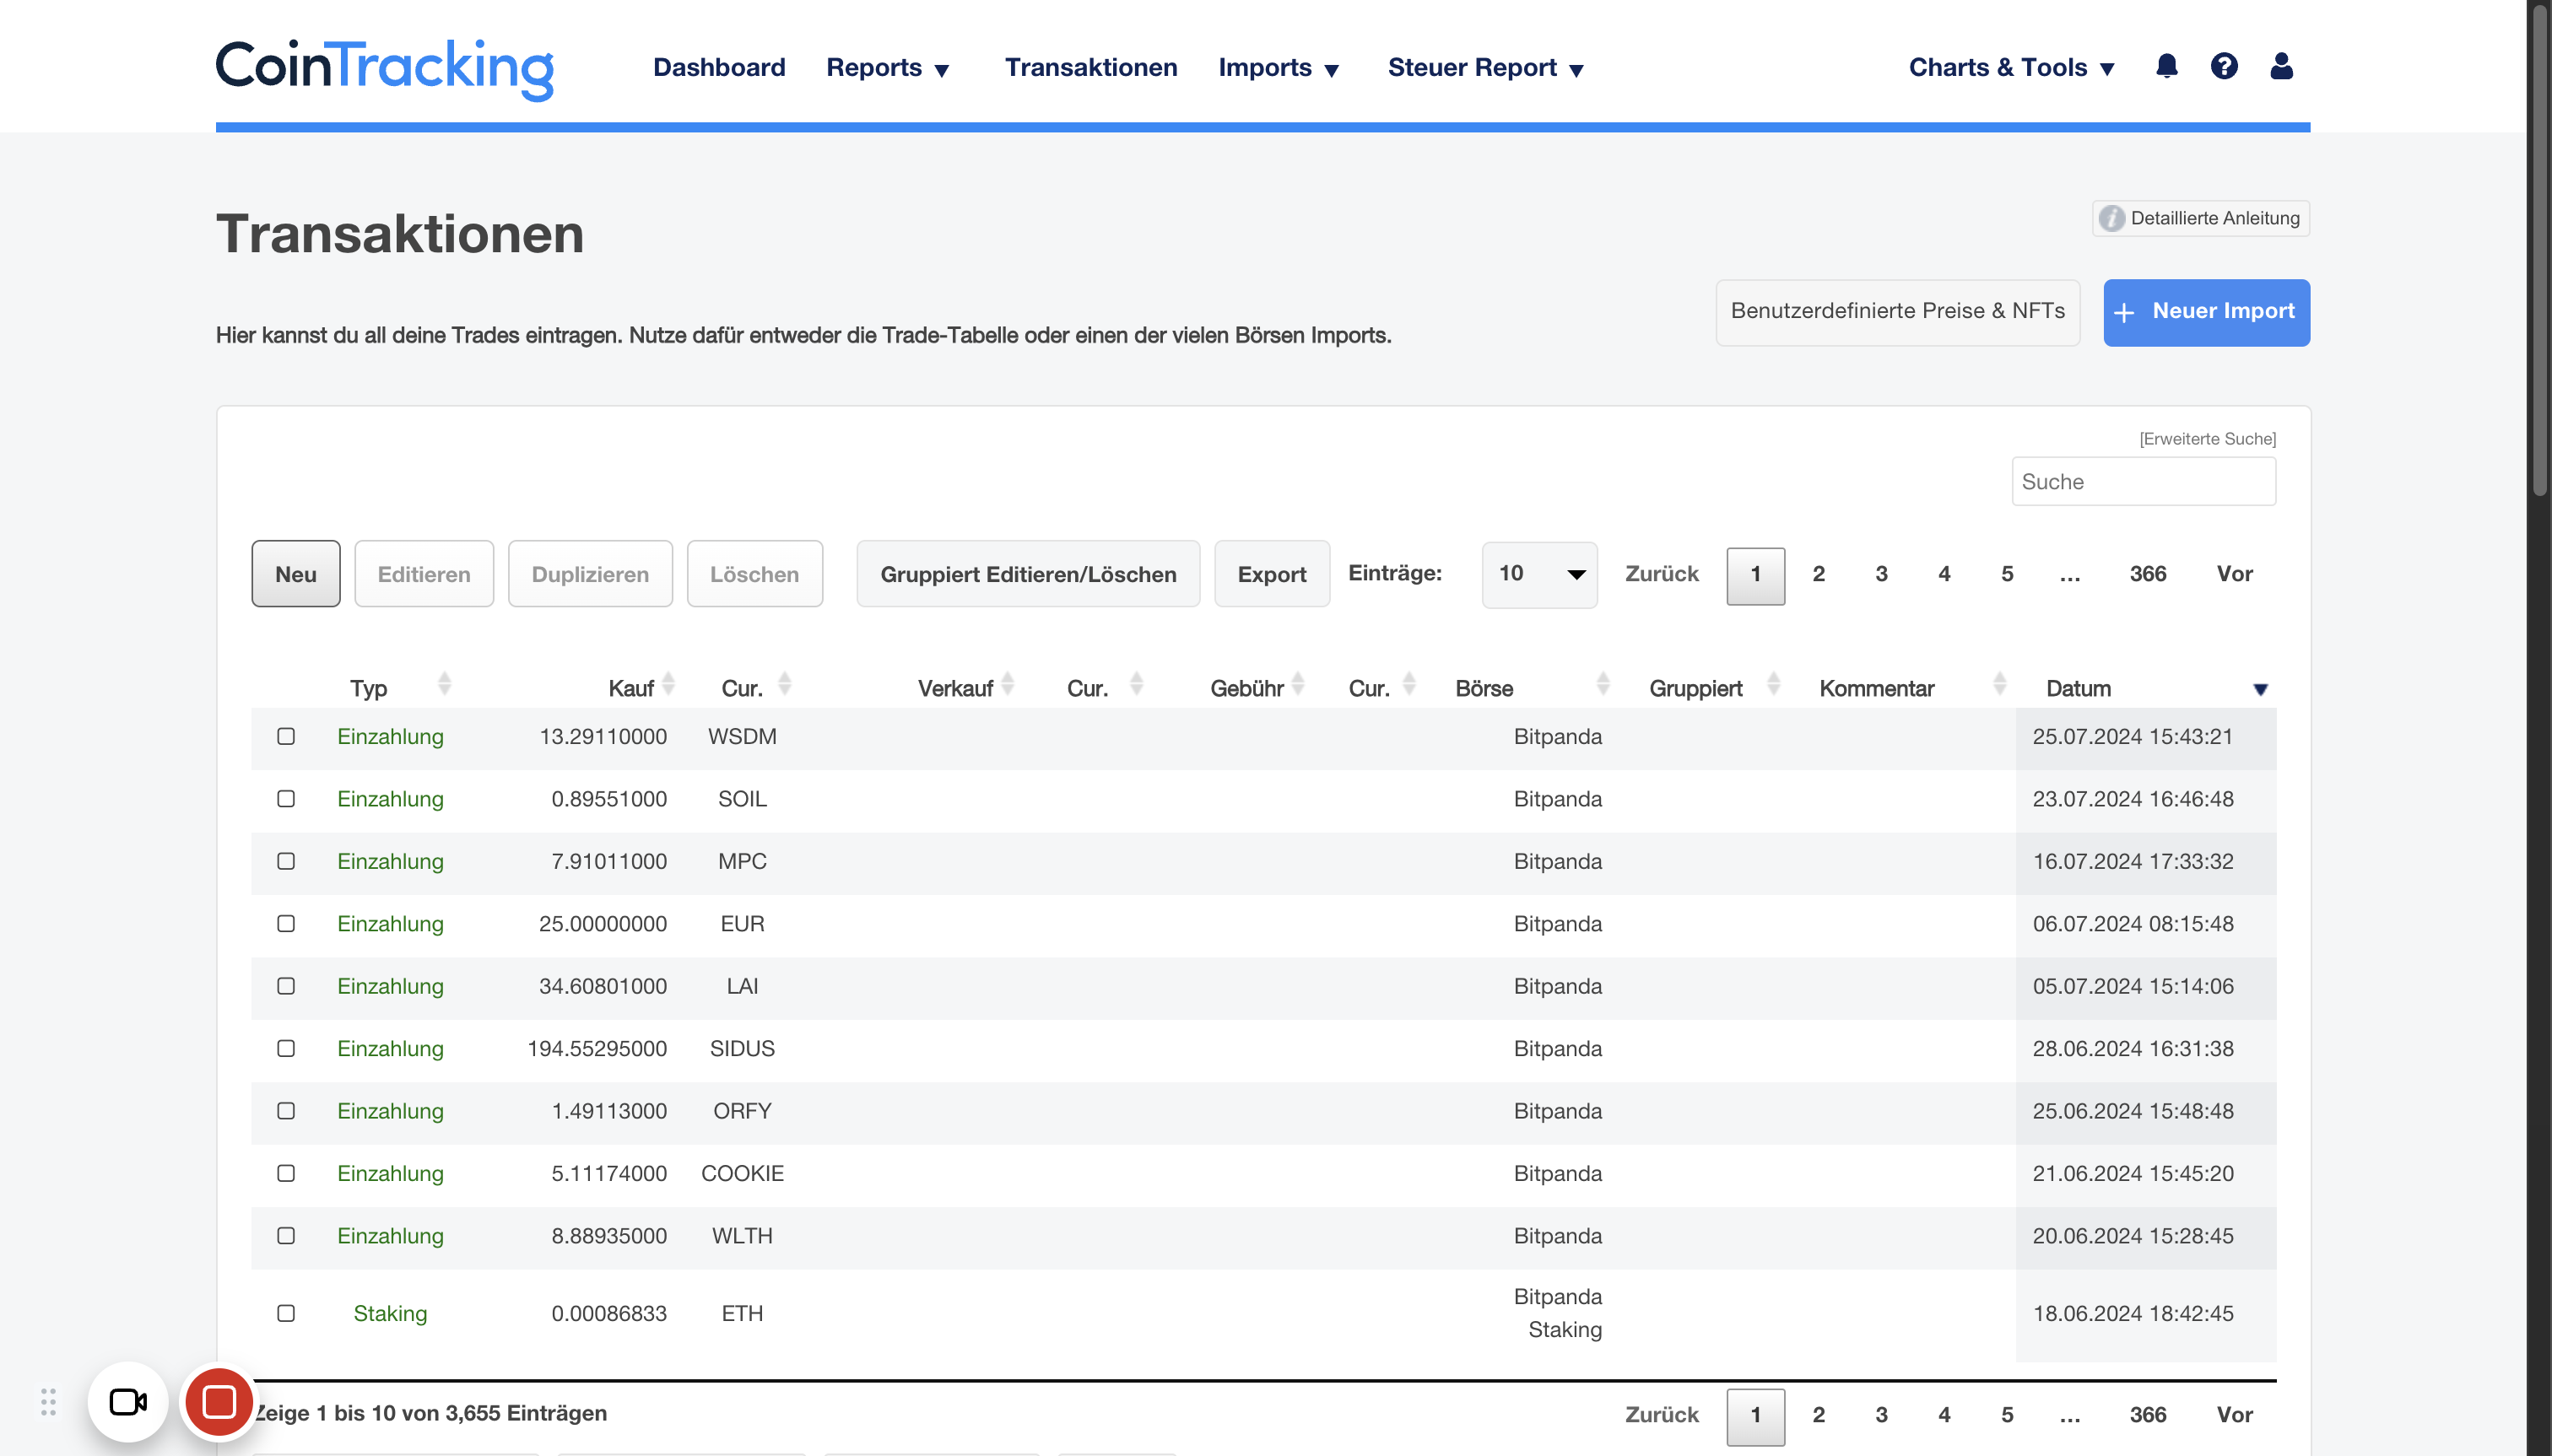Click the page vertical scrollbar thumb
This screenshot has height=1456, width=2552.
coord(2539,250)
